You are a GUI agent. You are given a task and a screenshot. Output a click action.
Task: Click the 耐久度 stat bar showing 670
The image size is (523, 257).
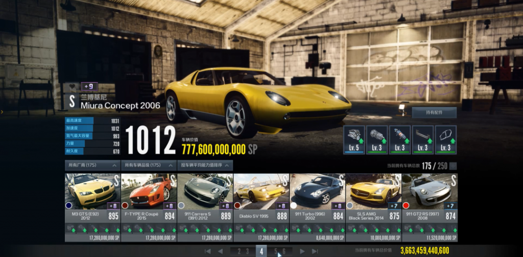coord(92,152)
